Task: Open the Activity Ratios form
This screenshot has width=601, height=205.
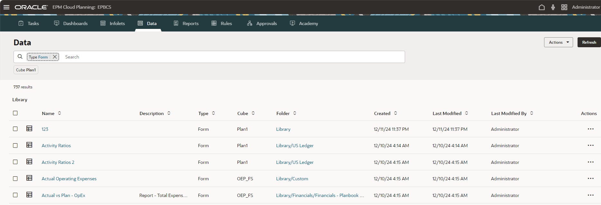Action: click(x=56, y=146)
